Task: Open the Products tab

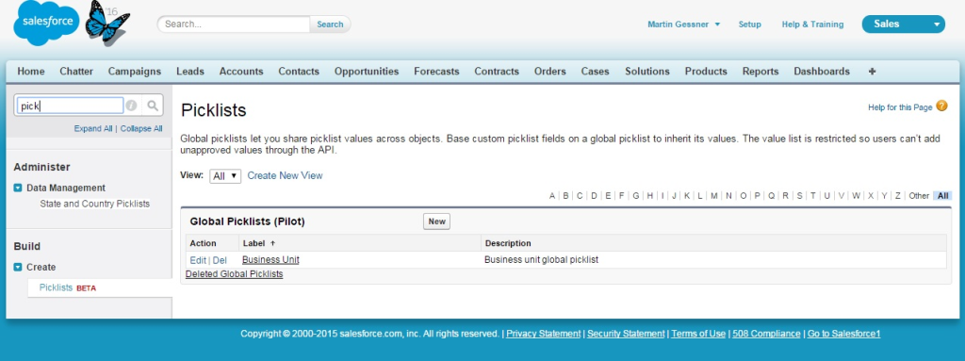Action: point(706,72)
